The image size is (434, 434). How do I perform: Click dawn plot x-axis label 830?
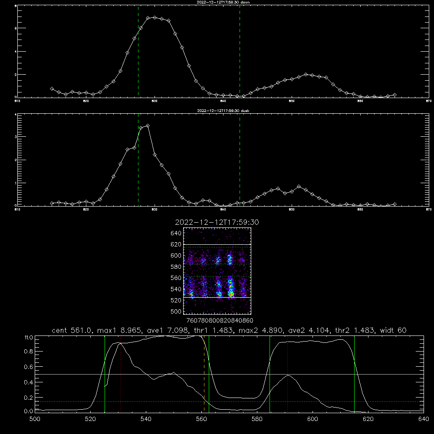[x=155, y=101]
